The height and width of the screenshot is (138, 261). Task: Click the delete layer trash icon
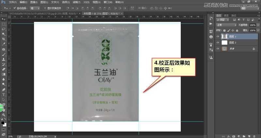tap(254, 136)
